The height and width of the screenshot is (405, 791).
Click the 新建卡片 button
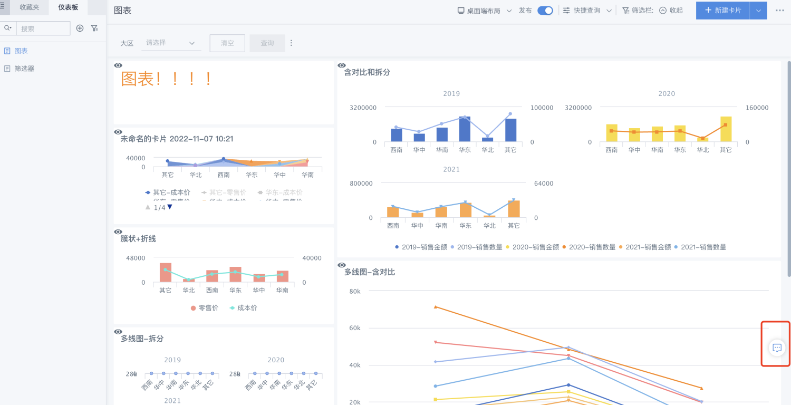(722, 11)
